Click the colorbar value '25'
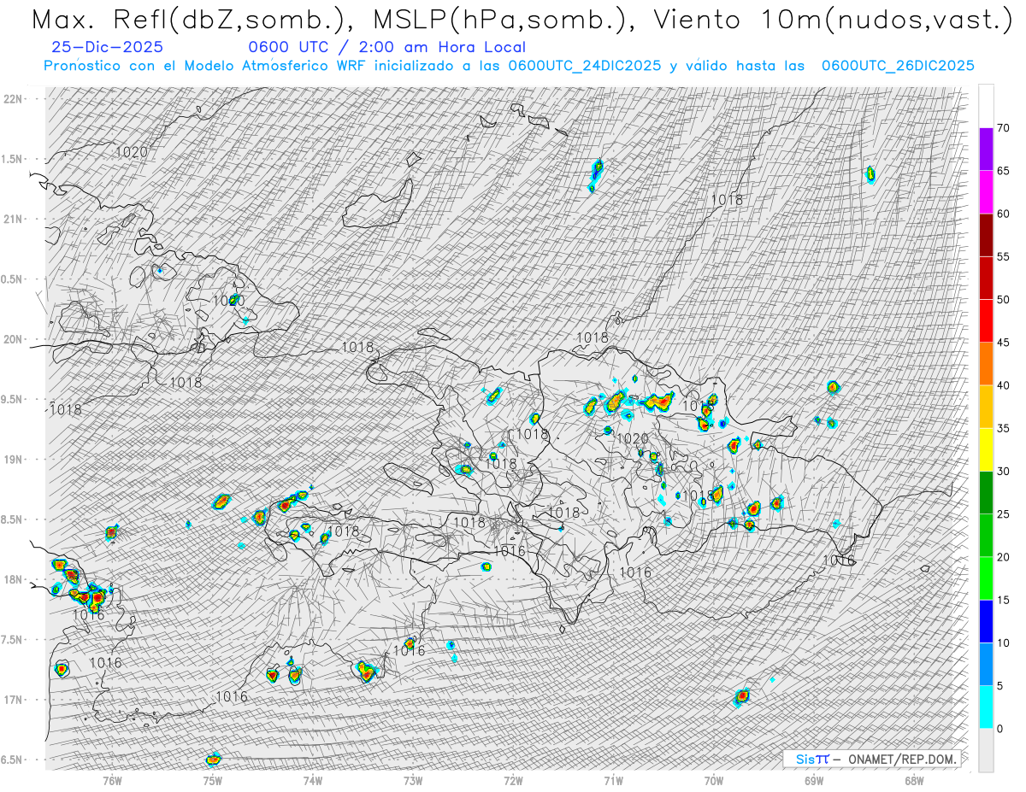1026x792 pixels. click(x=1003, y=513)
